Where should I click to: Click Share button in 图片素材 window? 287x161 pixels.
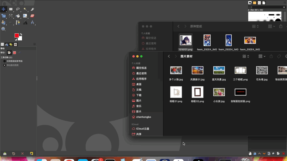tap(271, 56)
